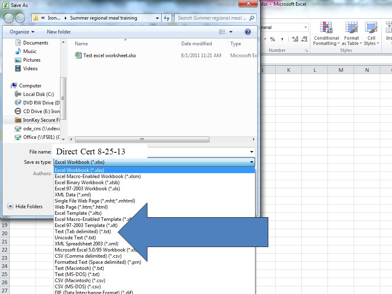The width and height of the screenshot is (392, 294).
Task: Click the search magnifier icon
Action: (252, 18)
